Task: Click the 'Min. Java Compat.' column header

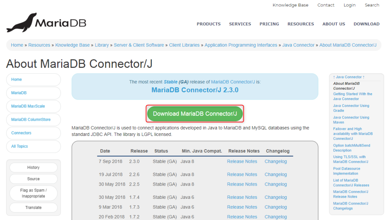Action: pyautogui.click(x=202, y=151)
